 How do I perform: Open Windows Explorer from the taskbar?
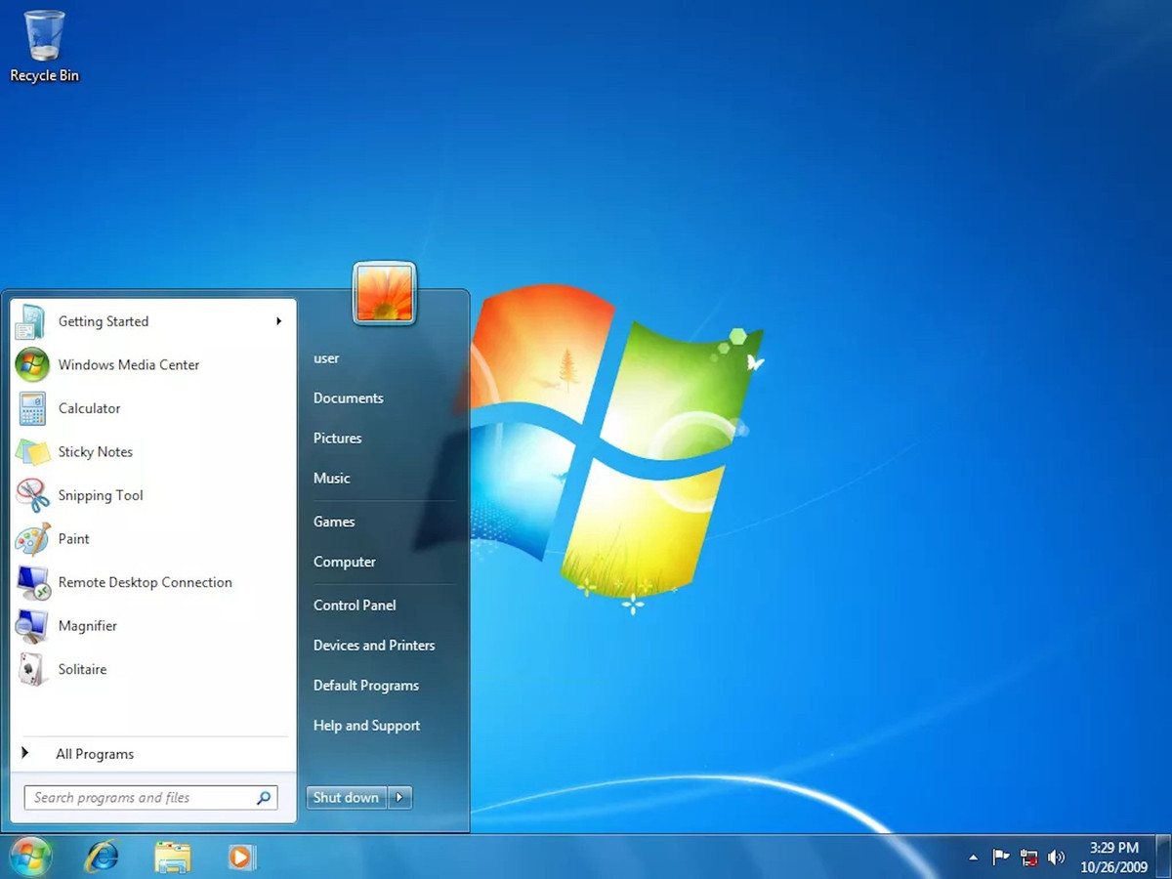(172, 856)
